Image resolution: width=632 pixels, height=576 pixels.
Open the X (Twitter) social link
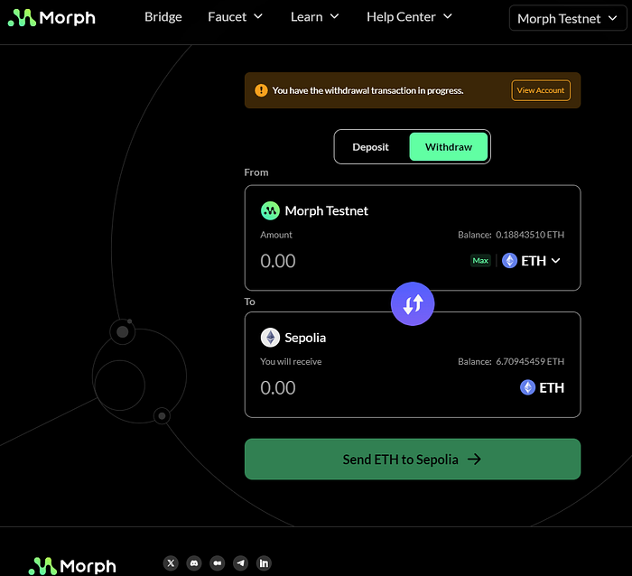click(x=171, y=563)
